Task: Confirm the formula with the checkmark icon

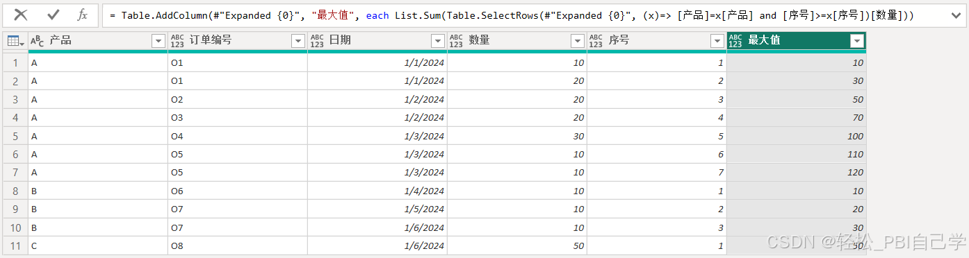Action: click(53, 15)
